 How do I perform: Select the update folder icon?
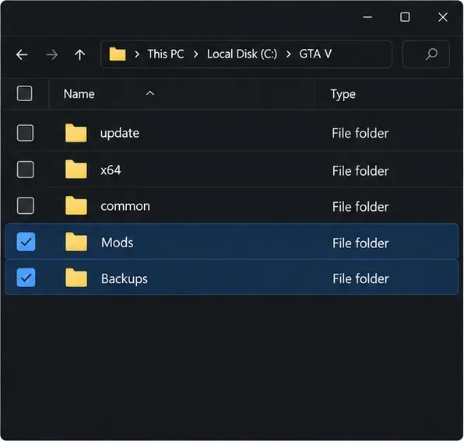point(76,133)
